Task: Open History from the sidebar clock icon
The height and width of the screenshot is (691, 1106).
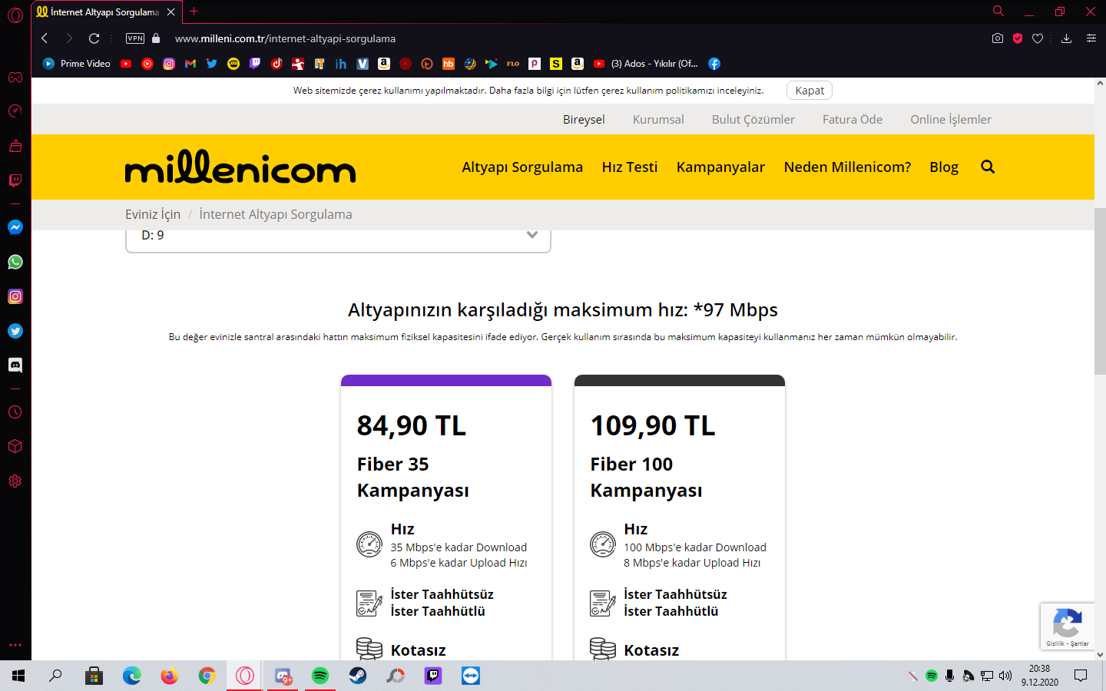Action: pyautogui.click(x=15, y=412)
